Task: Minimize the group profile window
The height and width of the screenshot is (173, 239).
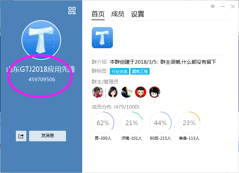Action: point(223,6)
